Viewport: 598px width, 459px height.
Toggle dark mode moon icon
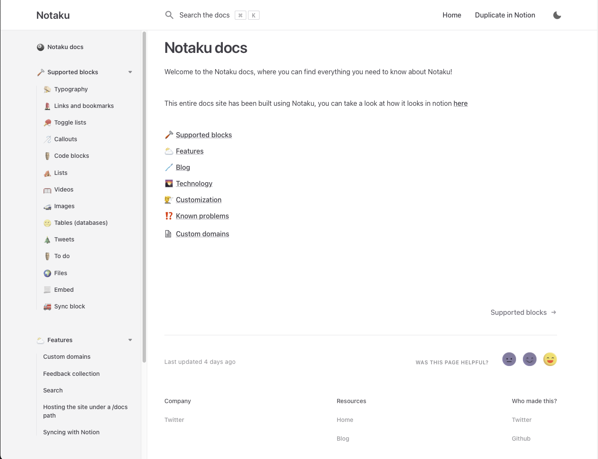[557, 15]
